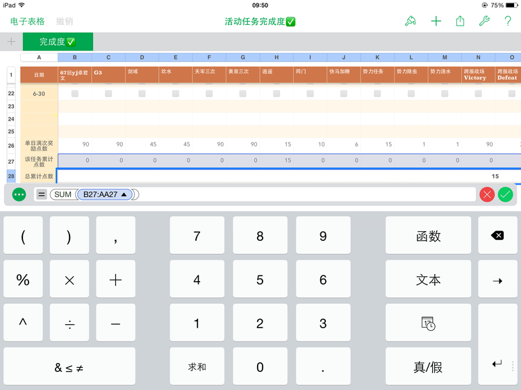Confirm formula with green checkmark
Image resolution: width=521 pixels, height=390 pixels.
[506, 194]
